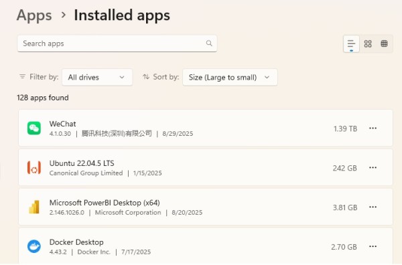The width and height of the screenshot is (402, 265).
Task: Click the magnifier icon in search box
Action: tap(209, 43)
